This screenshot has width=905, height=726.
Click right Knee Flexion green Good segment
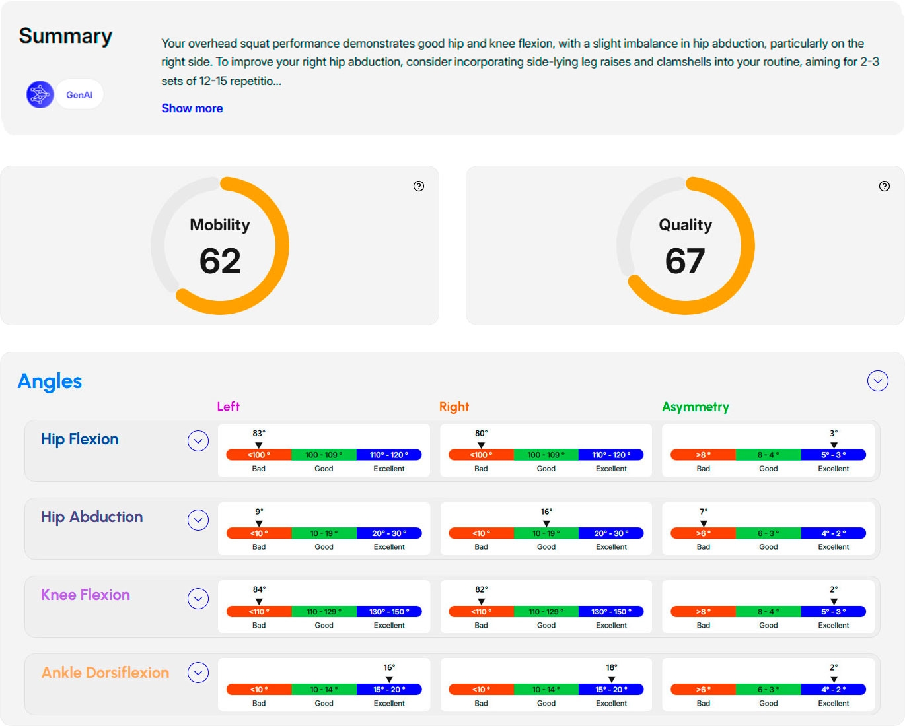coord(546,612)
